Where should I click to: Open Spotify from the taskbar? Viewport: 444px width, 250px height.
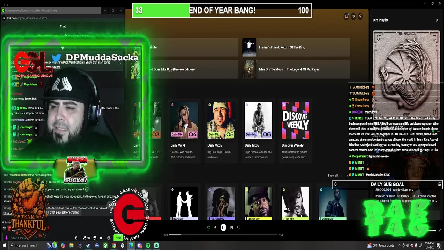[148, 245]
